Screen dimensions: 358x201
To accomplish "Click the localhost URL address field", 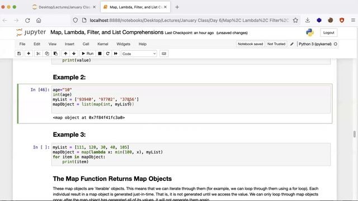I will pyautogui.click(x=189, y=20).
